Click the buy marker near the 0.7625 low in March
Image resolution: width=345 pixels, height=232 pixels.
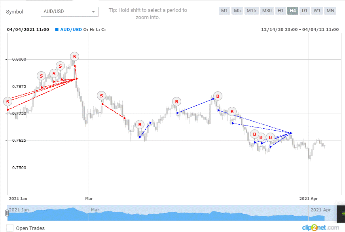(x=140, y=125)
